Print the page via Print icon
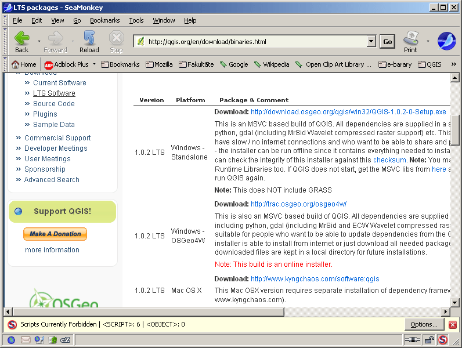The height and width of the screenshot is (348, 462). pos(411,42)
